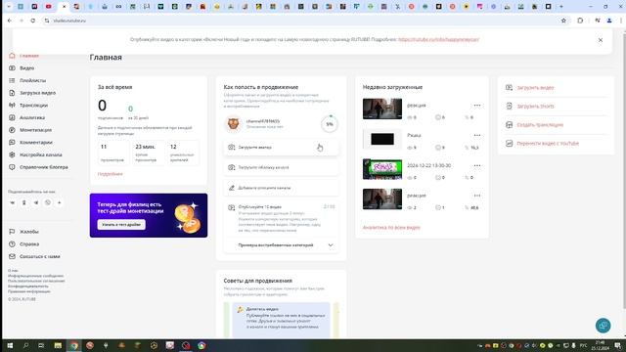Screen dimensions: 626x352
Task: Click the monetization test-drive promo banner
Action: pos(149,215)
